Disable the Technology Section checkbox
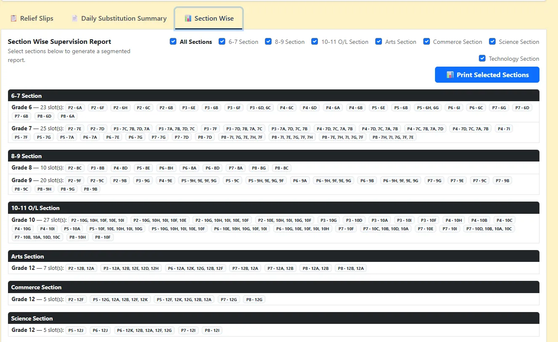Image resolution: width=558 pixels, height=342 pixels. 482,58
